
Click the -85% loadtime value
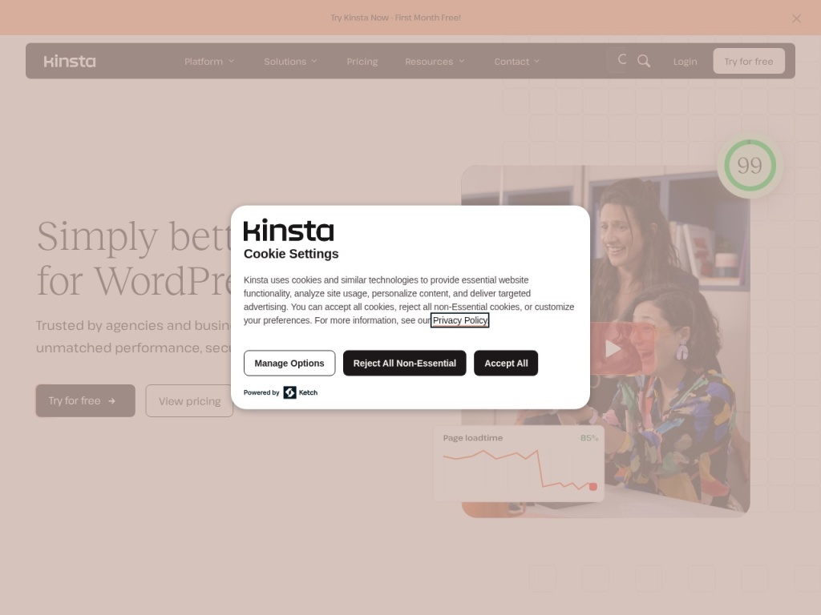pyautogui.click(x=588, y=438)
